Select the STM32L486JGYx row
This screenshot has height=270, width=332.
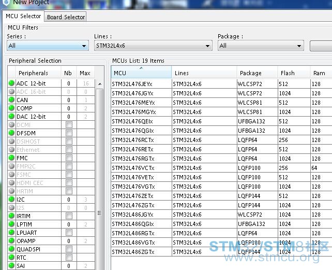point(221,215)
